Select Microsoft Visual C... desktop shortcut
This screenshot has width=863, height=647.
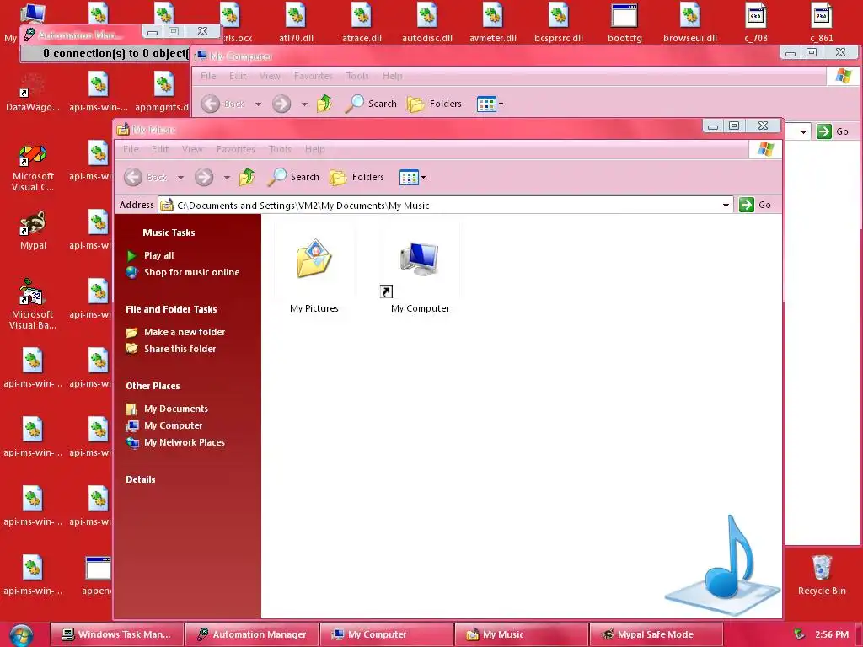tap(33, 168)
